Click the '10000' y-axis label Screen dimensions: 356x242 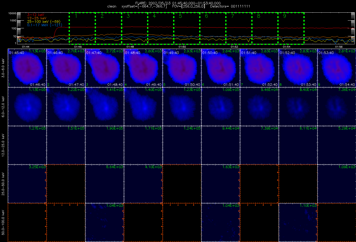point(12,13)
